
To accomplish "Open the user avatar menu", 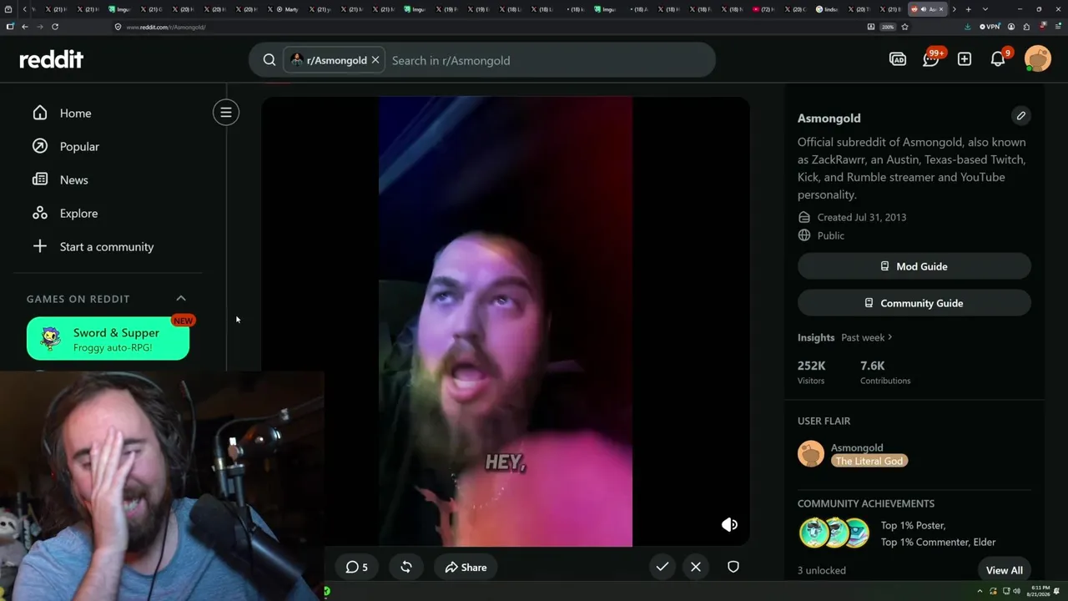I will (1038, 58).
